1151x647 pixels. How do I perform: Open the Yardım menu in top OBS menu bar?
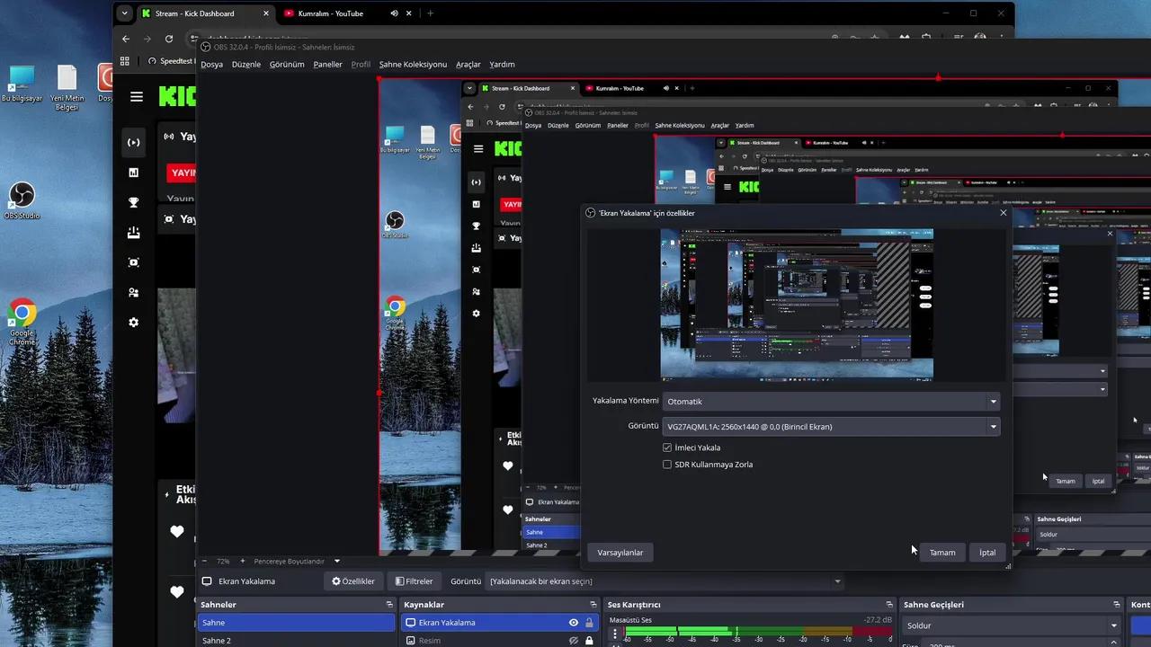pos(502,65)
